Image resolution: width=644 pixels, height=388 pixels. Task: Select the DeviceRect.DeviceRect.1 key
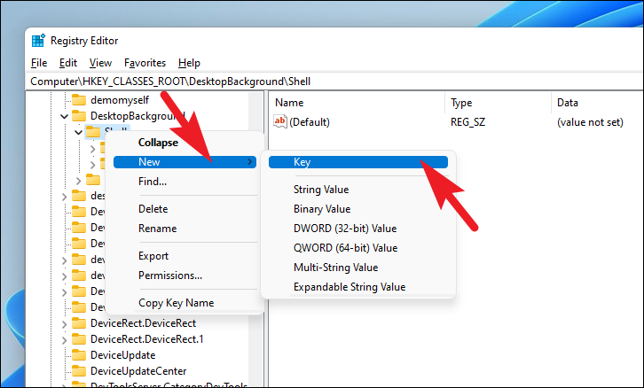pos(147,339)
